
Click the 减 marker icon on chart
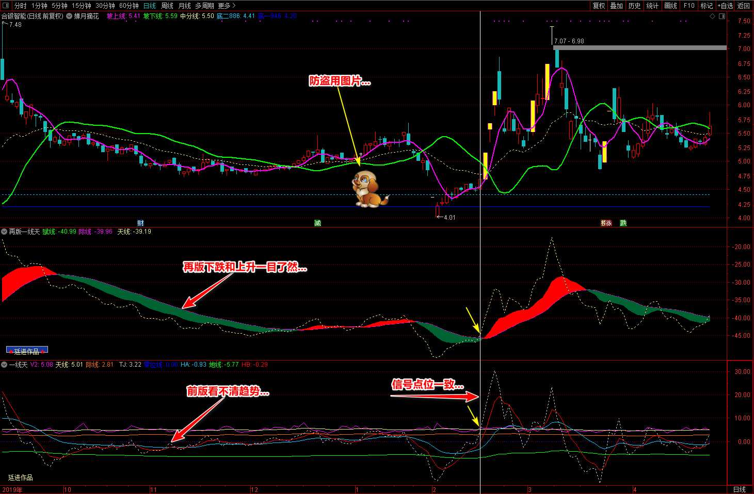[318, 223]
